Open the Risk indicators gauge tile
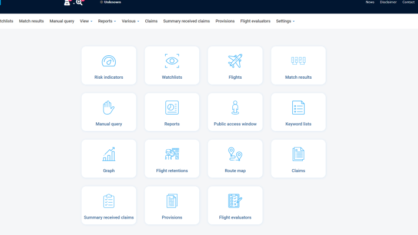The image size is (418, 235). click(109, 61)
